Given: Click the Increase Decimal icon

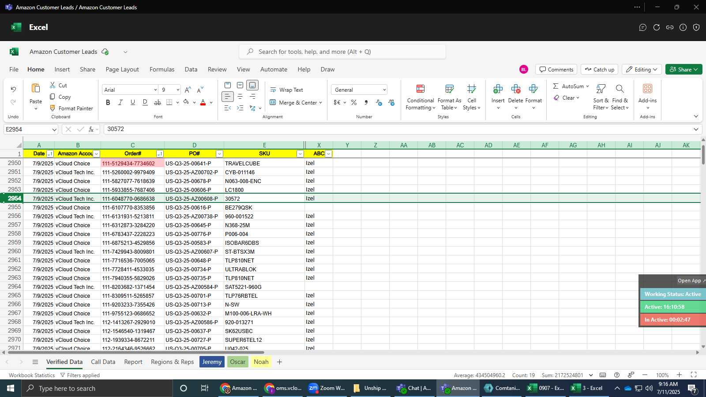Looking at the screenshot, I should click(x=379, y=102).
